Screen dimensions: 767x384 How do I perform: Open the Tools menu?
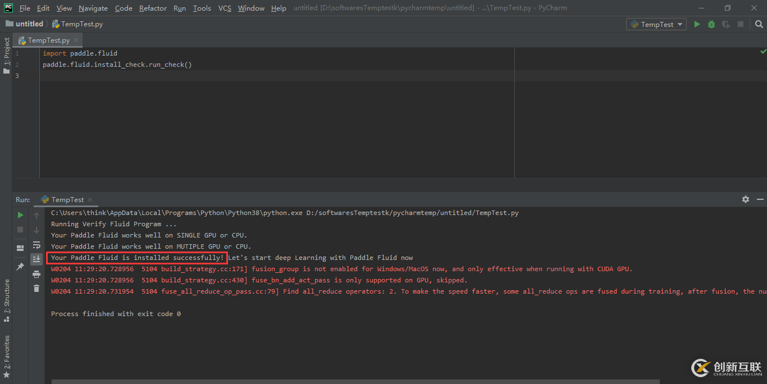click(x=202, y=8)
